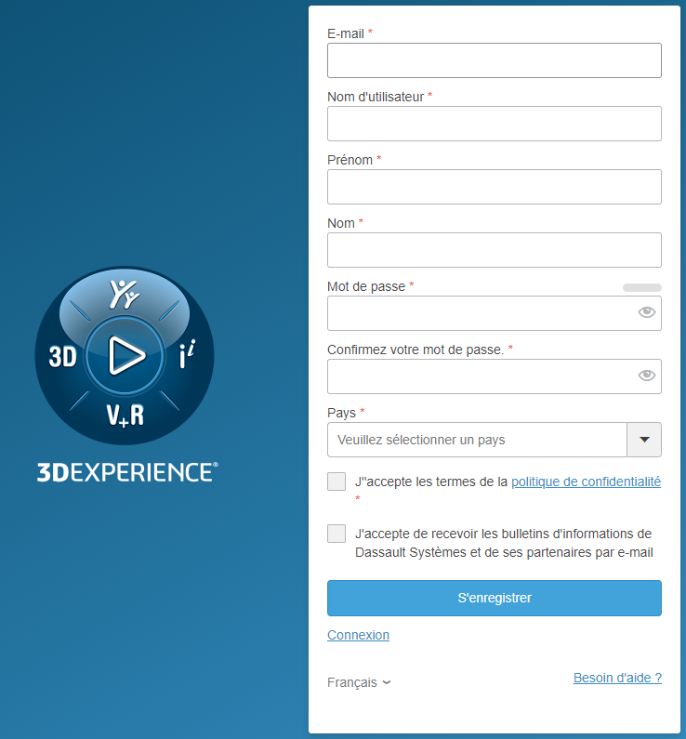Focus the E-mail input field
The height and width of the screenshot is (739, 686).
tap(495, 60)
